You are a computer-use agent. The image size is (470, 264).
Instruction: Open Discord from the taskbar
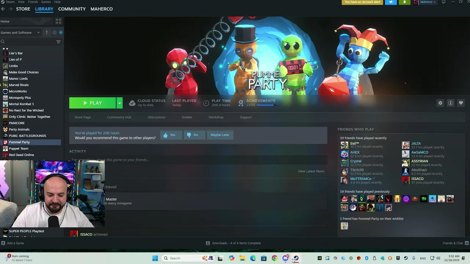(x=285, y=258)
